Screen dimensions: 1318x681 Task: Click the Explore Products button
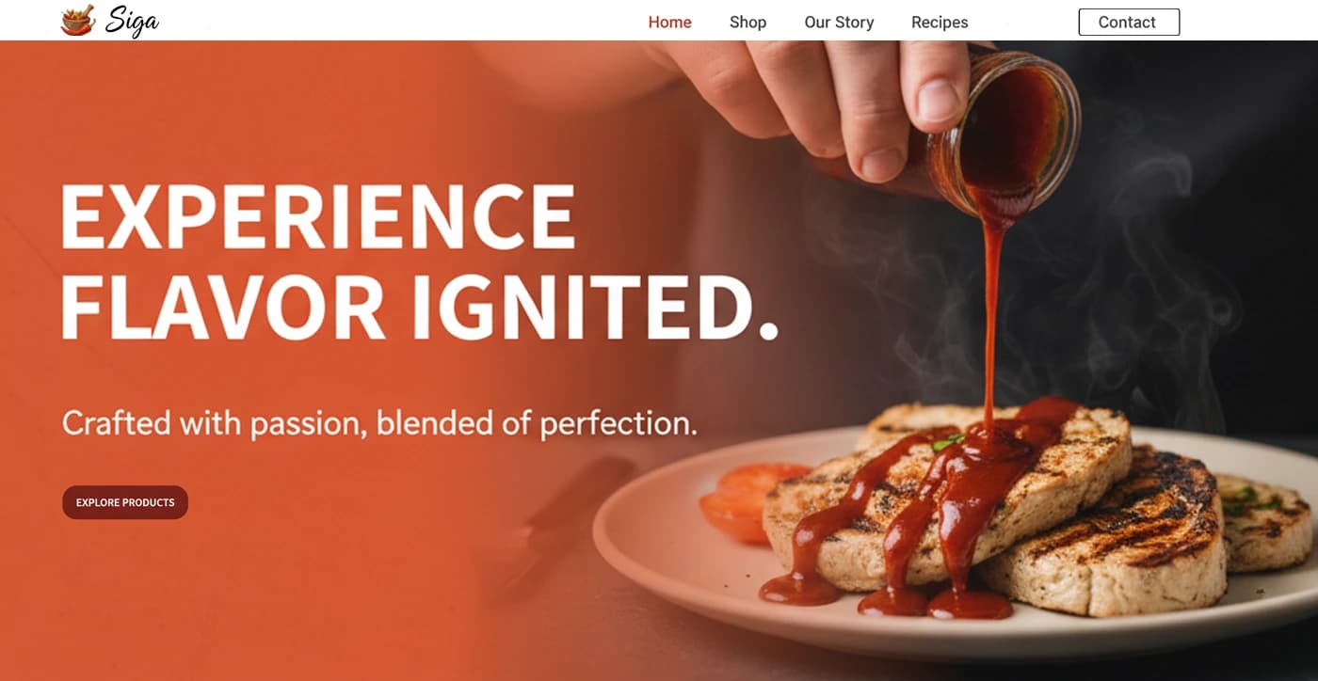click(x=125, y=502)
